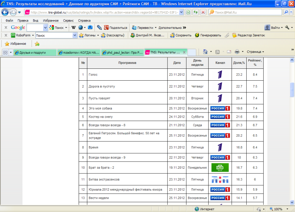
Task: Open the Страница menu dropdown
Action: (x=255, y=52)
